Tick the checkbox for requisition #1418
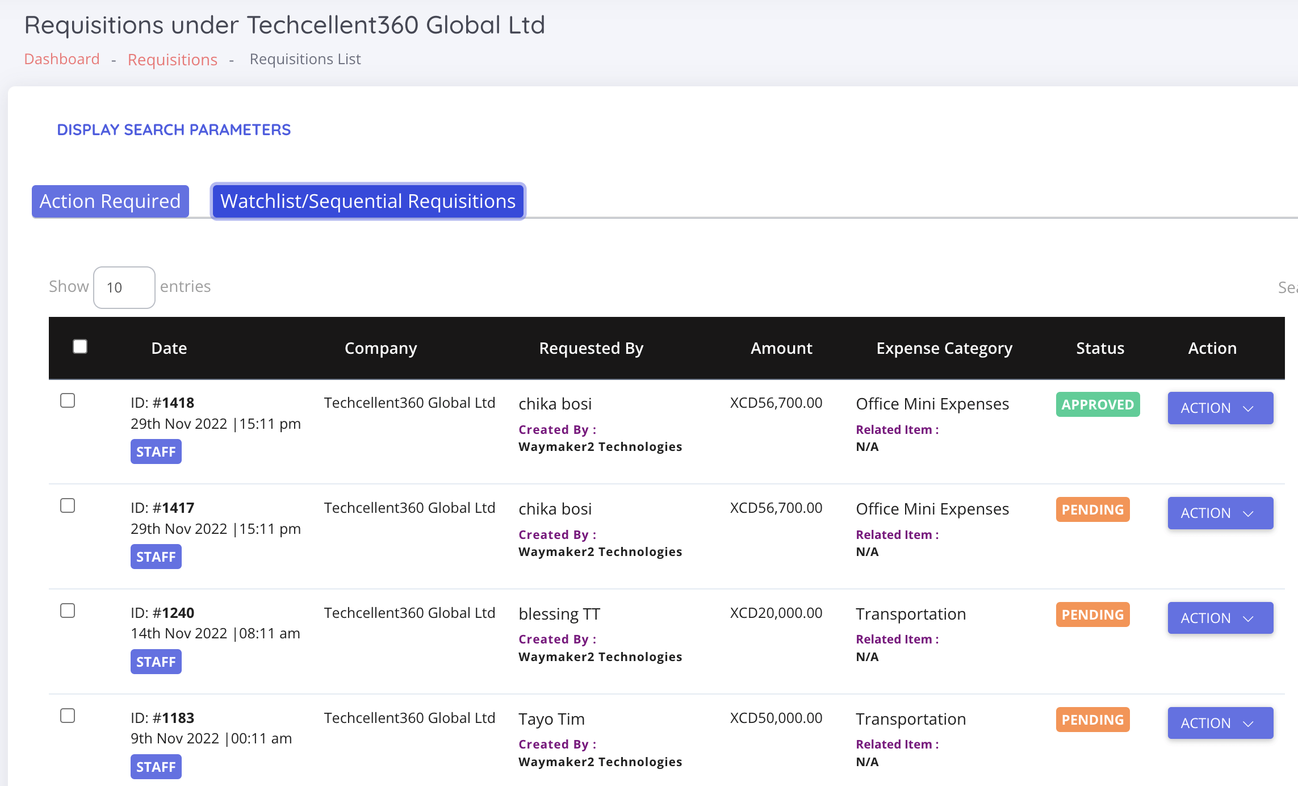This screenshot has width=1298, height=786. 68,400
